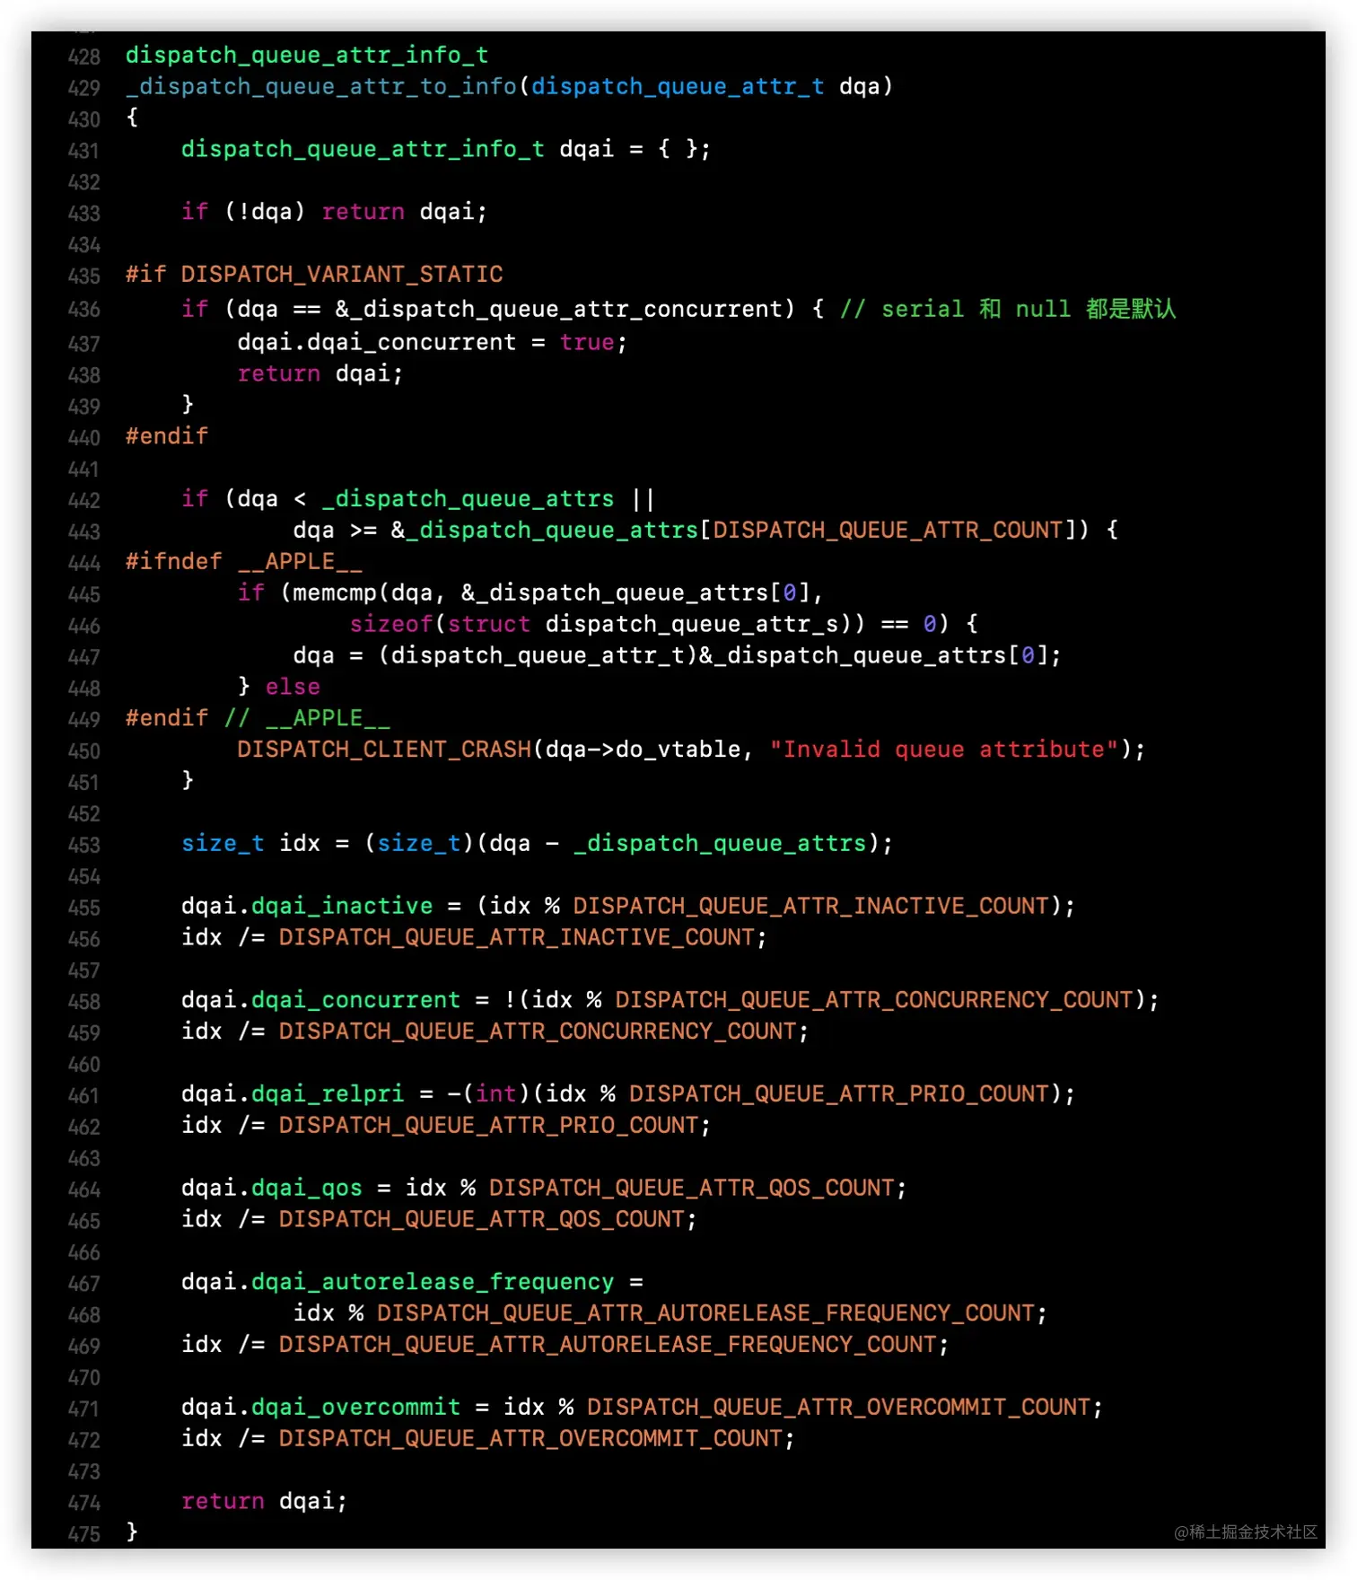Click the final 'return dqai;' on line 474

264,1502
